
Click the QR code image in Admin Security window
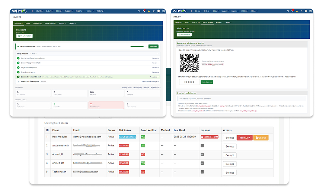tap(189, 63)
